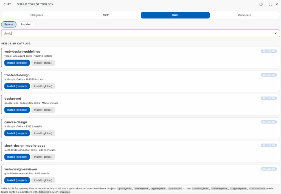Screen dimensions: 281x194
Task: Click the frontend-design skill title
Action: (17, 75)
